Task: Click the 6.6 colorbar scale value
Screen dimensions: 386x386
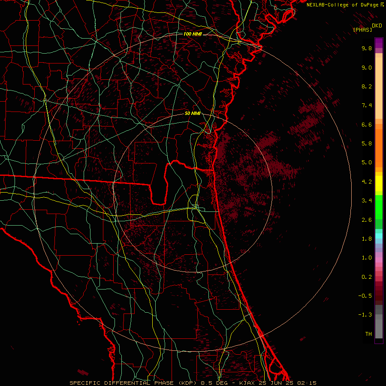Action: click(x=367, y=124)
